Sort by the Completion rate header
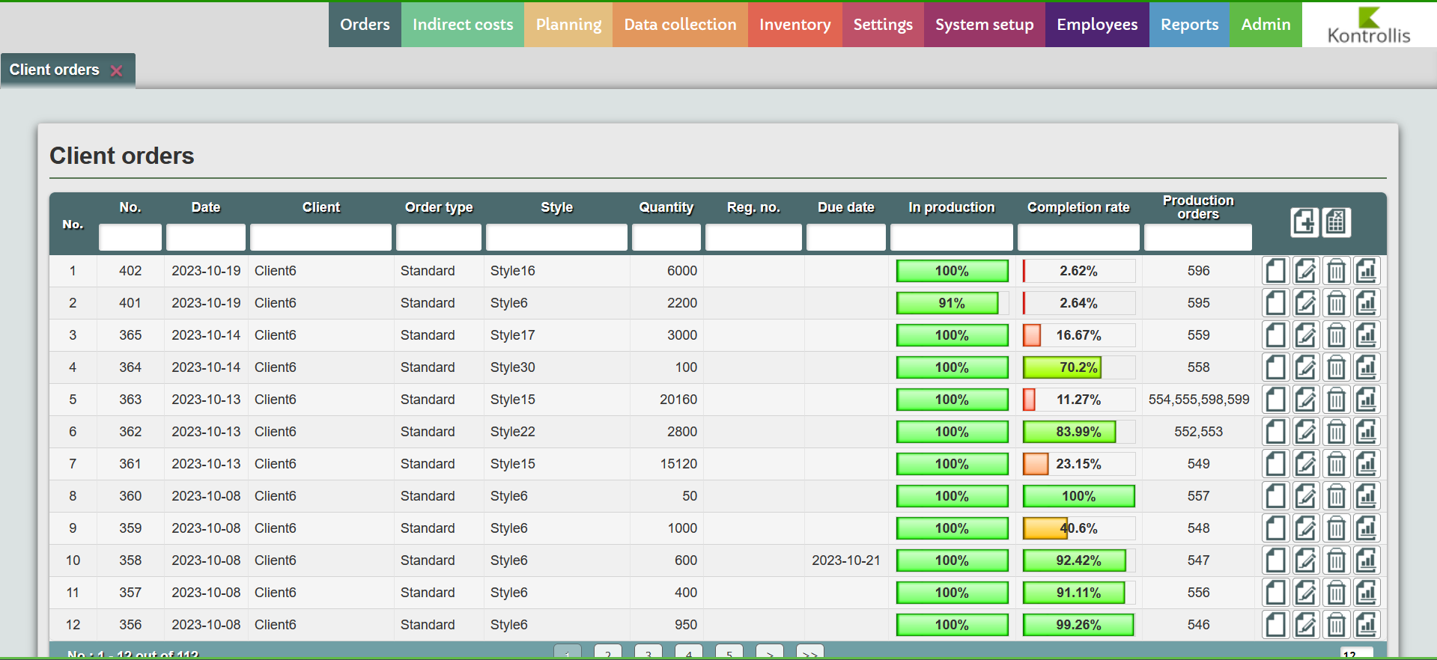The width and height of the screenshot is (1437, 660). [1078, 207]
